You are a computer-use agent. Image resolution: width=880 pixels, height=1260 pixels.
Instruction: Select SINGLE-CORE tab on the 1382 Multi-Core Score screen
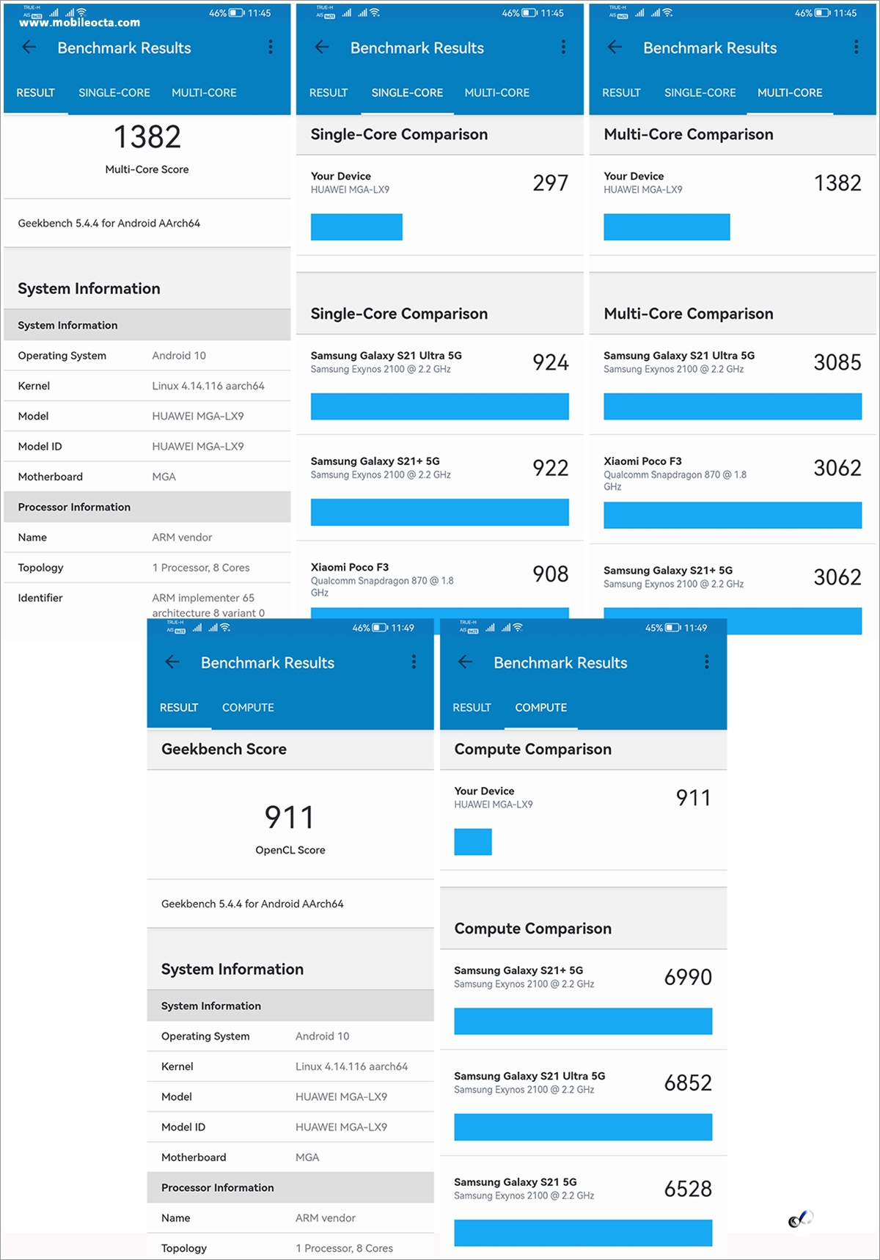click(114, 93)
